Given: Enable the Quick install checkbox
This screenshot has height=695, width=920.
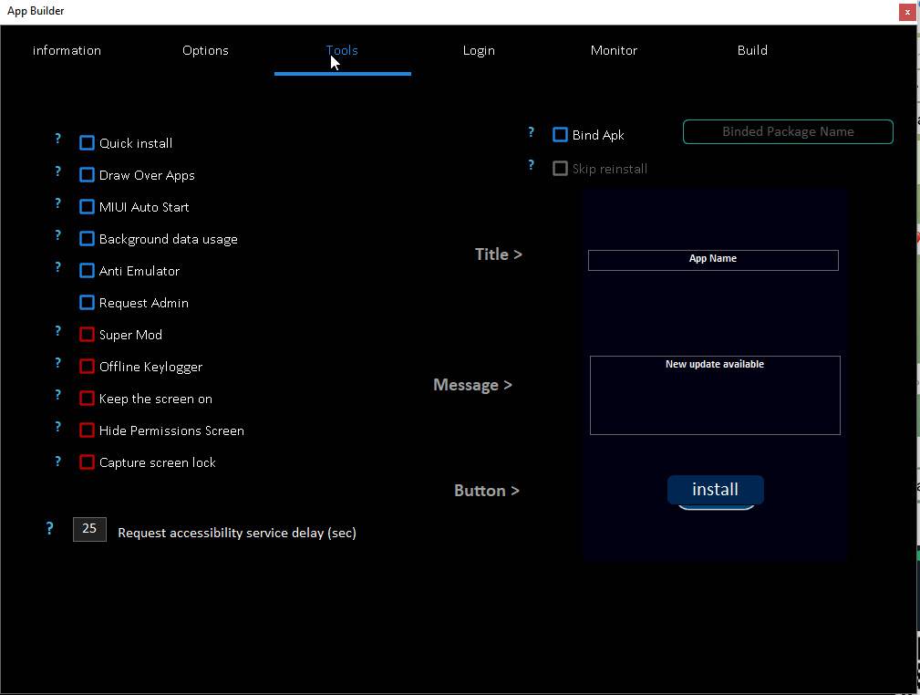Looking at the screenshot, I should click(87, 142).
